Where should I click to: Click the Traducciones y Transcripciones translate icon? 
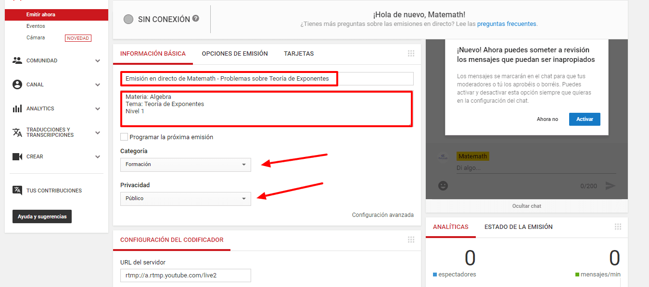click(17, 132)
